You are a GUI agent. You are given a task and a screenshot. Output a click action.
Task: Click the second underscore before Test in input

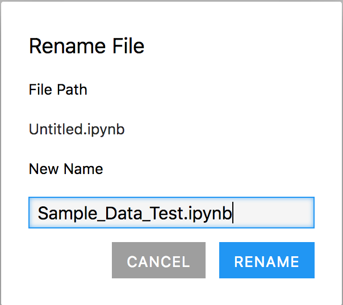tap(147, 219)
